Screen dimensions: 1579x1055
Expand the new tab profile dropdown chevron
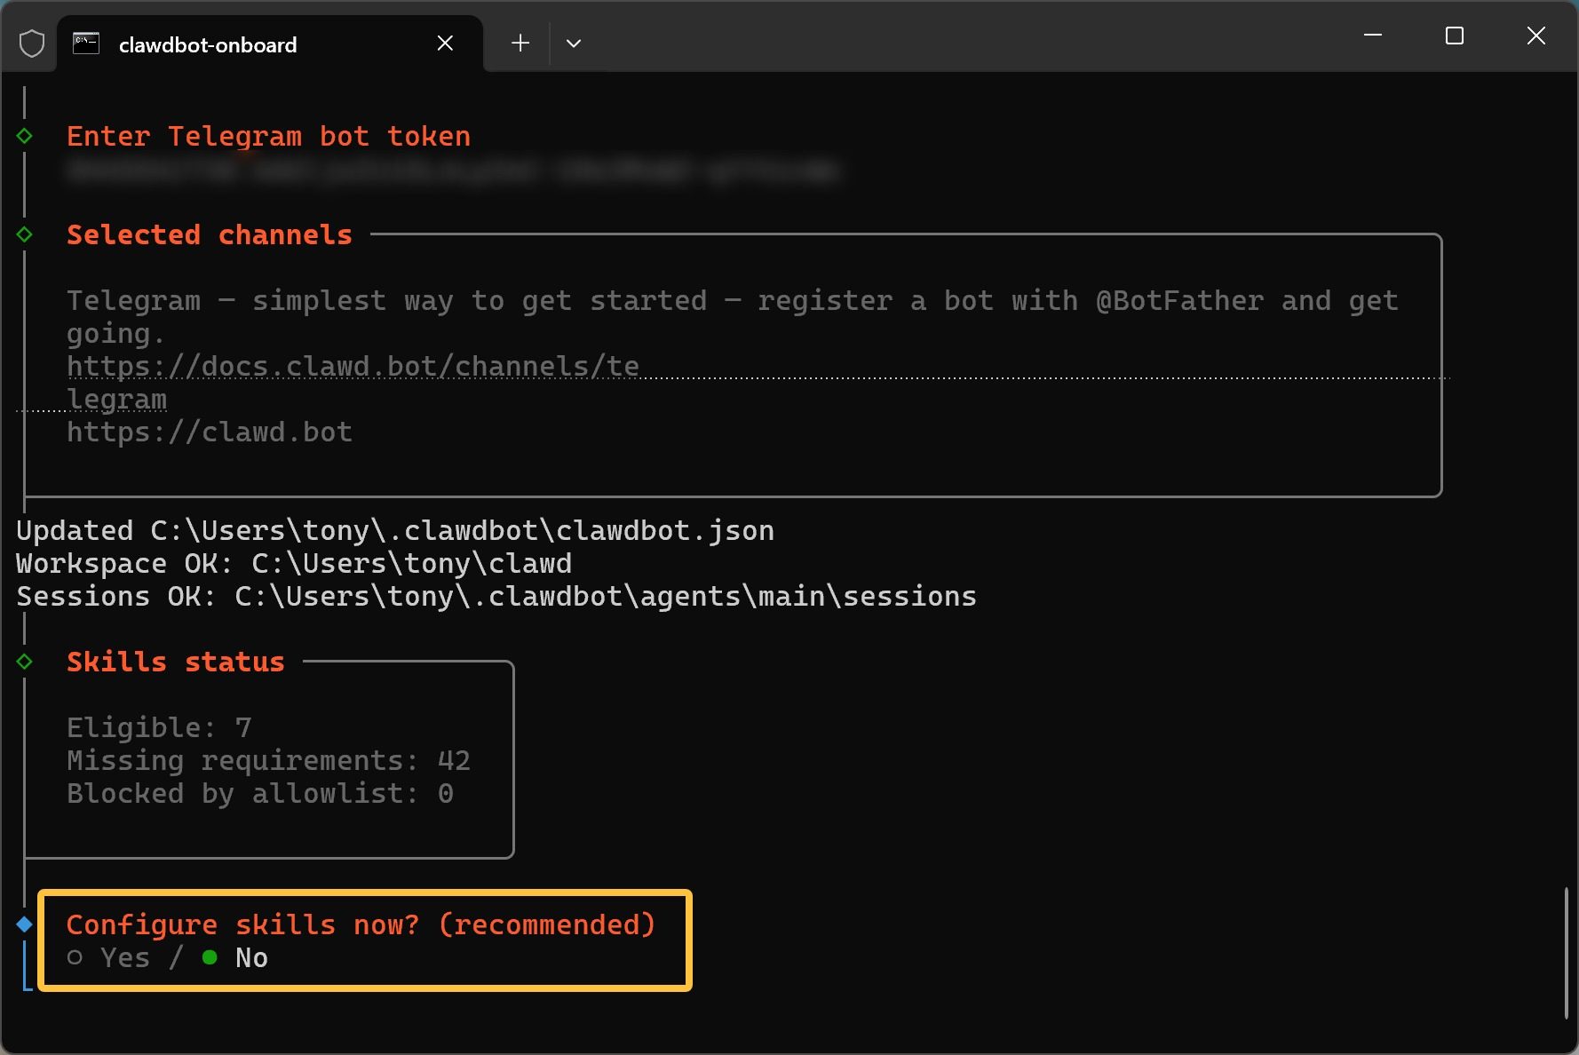(574, 44)
